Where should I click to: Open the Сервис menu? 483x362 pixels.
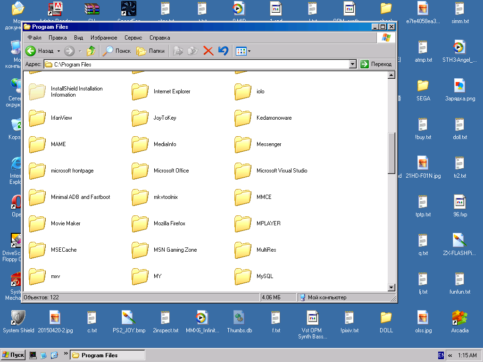click(x=133, y=38)
